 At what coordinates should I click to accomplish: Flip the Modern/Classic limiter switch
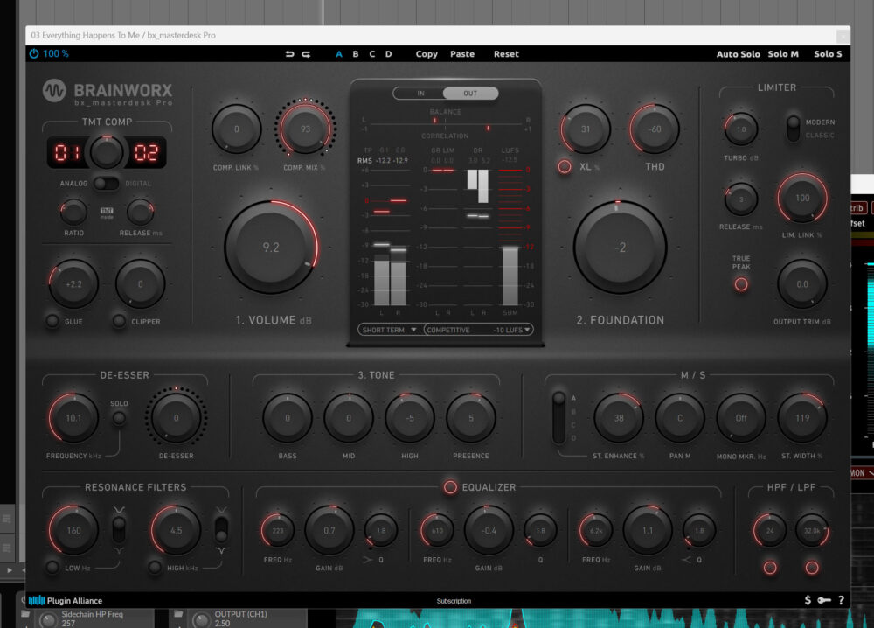click(x=794, y=129)
